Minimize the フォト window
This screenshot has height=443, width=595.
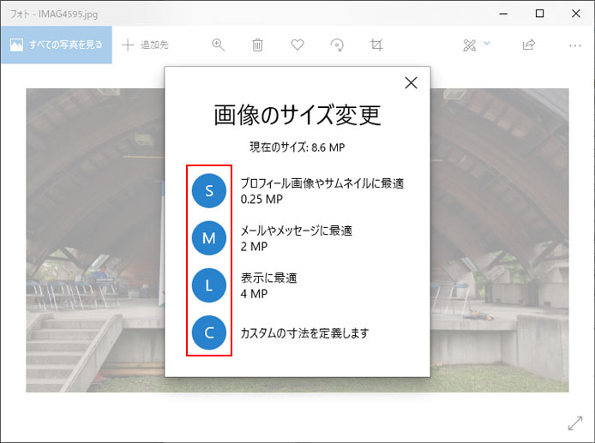pyautogui.click(x=503, y=14)
